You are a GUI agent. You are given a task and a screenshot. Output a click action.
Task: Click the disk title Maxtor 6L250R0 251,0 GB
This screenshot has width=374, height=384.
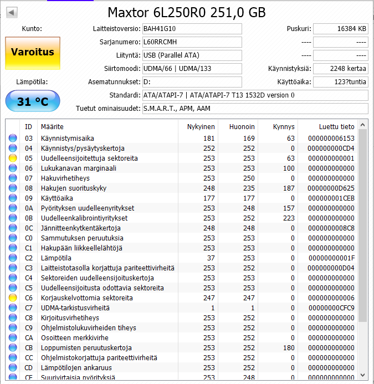[187, 13]
